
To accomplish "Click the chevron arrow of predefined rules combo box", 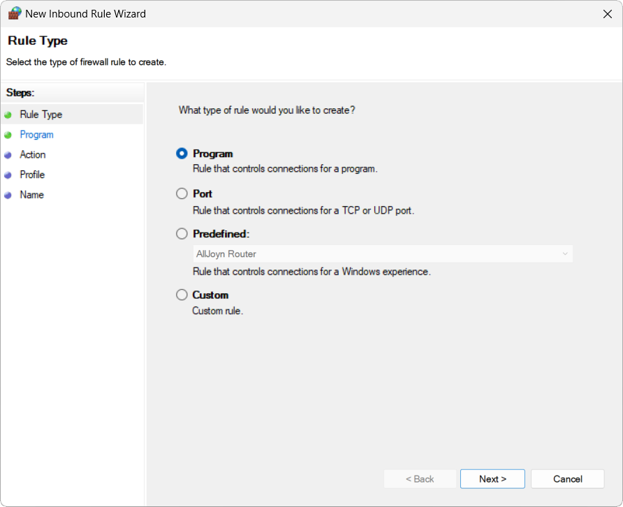I will 564,253.
